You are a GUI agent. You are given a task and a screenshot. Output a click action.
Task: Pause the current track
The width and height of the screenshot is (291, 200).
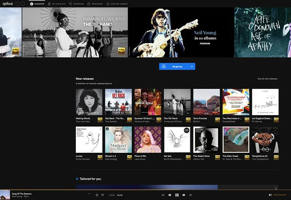pos(177,195)
